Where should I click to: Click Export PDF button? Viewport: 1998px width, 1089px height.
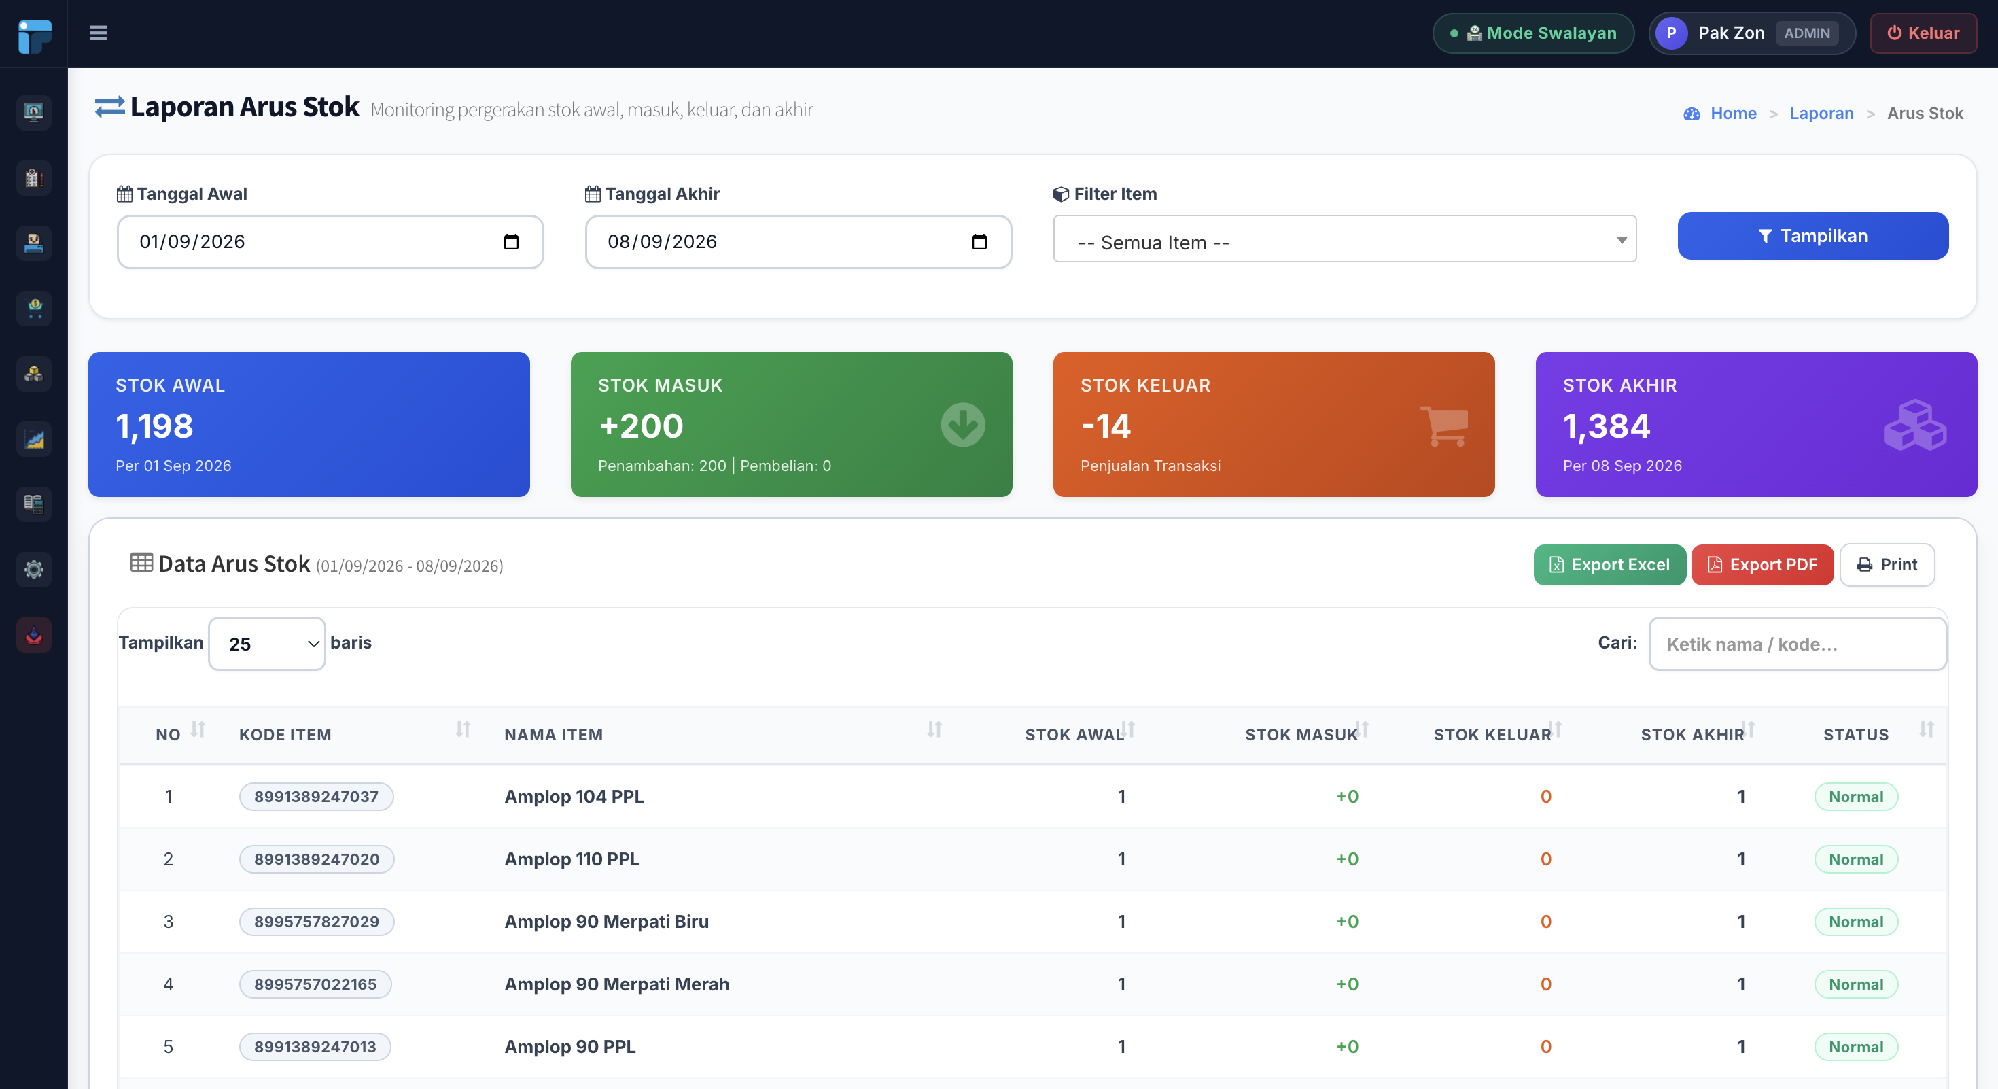[x=1762, y=565]
